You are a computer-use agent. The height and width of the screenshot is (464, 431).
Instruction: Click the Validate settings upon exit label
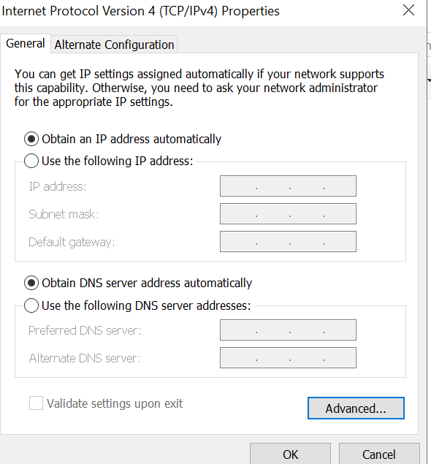(x=115, y=403)
